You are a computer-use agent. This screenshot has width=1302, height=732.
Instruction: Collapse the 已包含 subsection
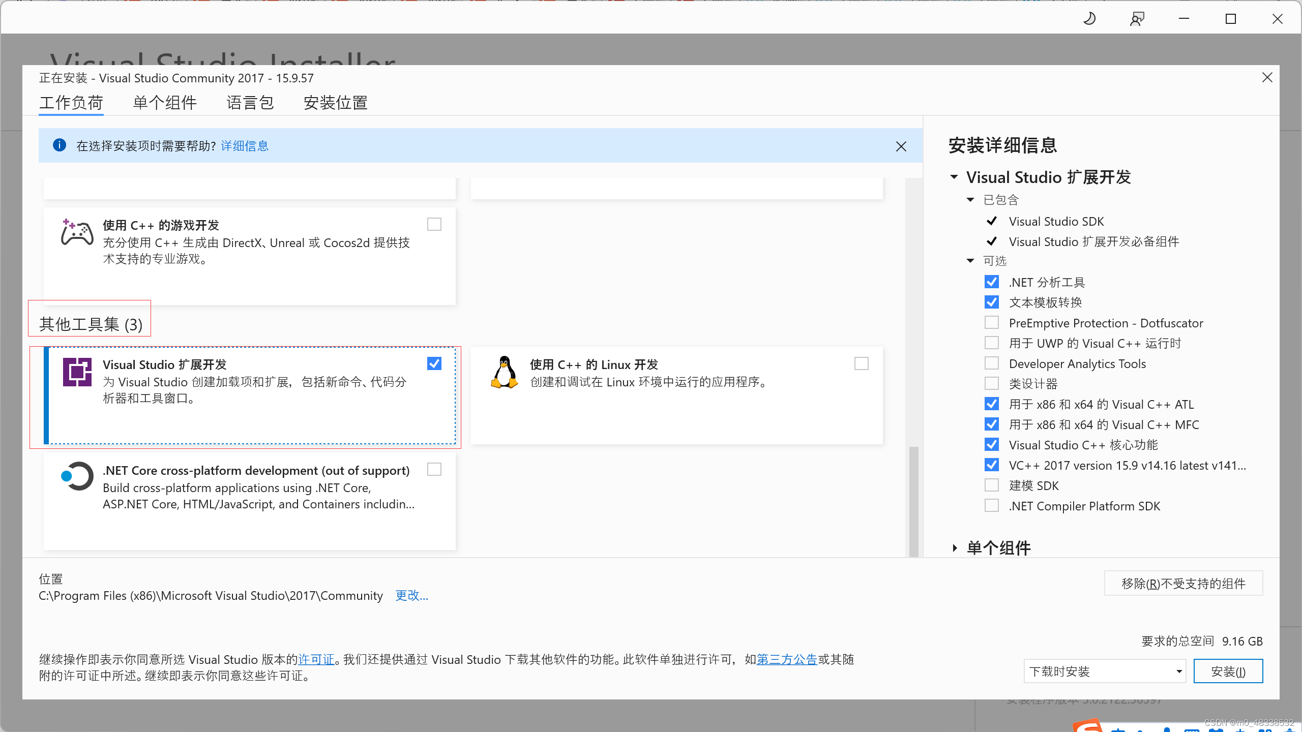pos(970,200)
